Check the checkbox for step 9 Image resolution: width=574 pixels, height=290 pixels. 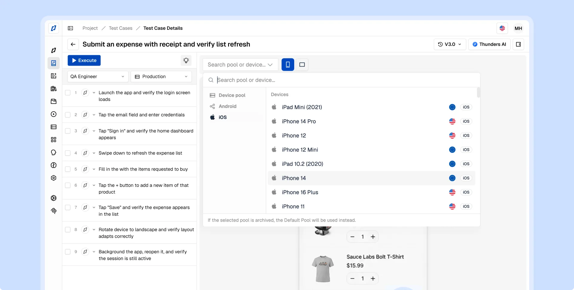click(68, 252)
